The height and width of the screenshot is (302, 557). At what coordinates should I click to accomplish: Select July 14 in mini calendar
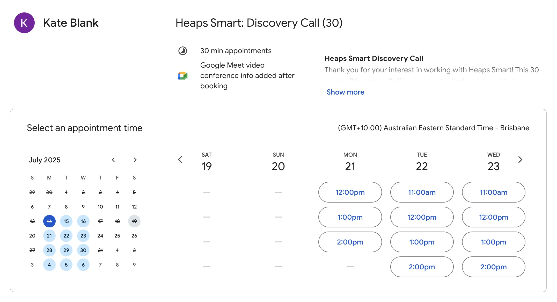49,221
